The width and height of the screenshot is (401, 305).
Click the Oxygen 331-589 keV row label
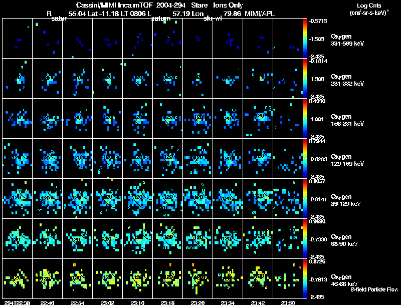(x=347, y=40)
